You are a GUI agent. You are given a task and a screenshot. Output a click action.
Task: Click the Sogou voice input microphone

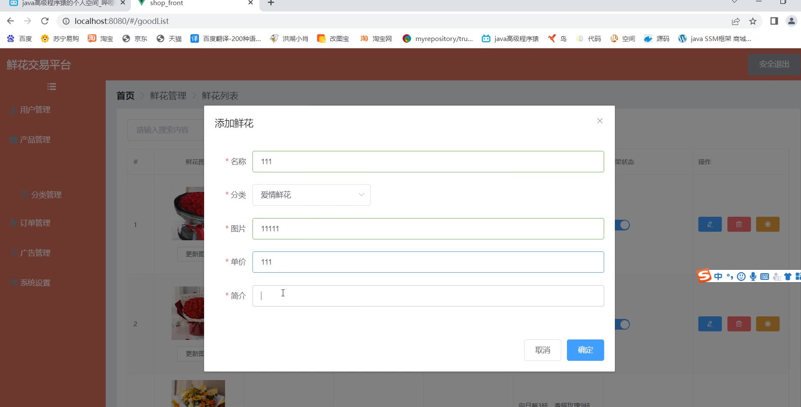pyautogui.click(x=753, y=277)
